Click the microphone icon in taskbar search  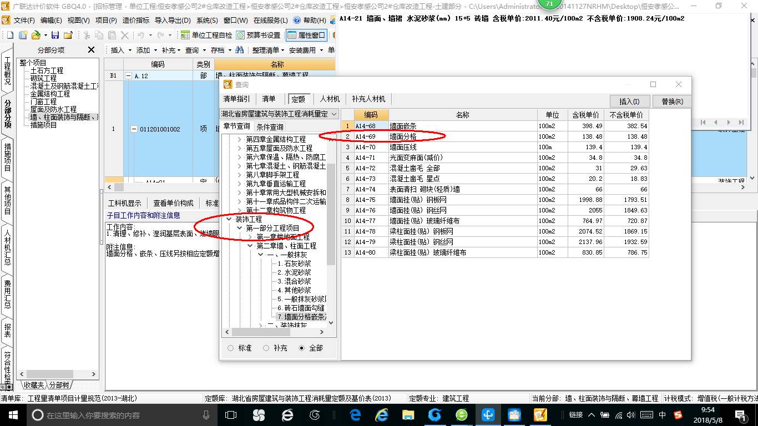click(206, 415)
